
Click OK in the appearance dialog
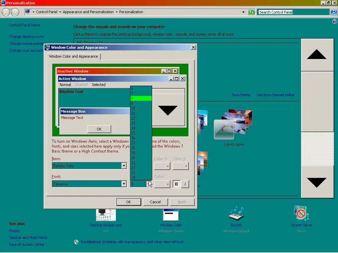tap(129, 202)
